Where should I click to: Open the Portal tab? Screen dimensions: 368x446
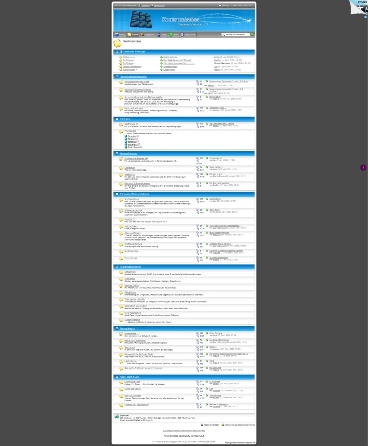(x=120, y=34)
